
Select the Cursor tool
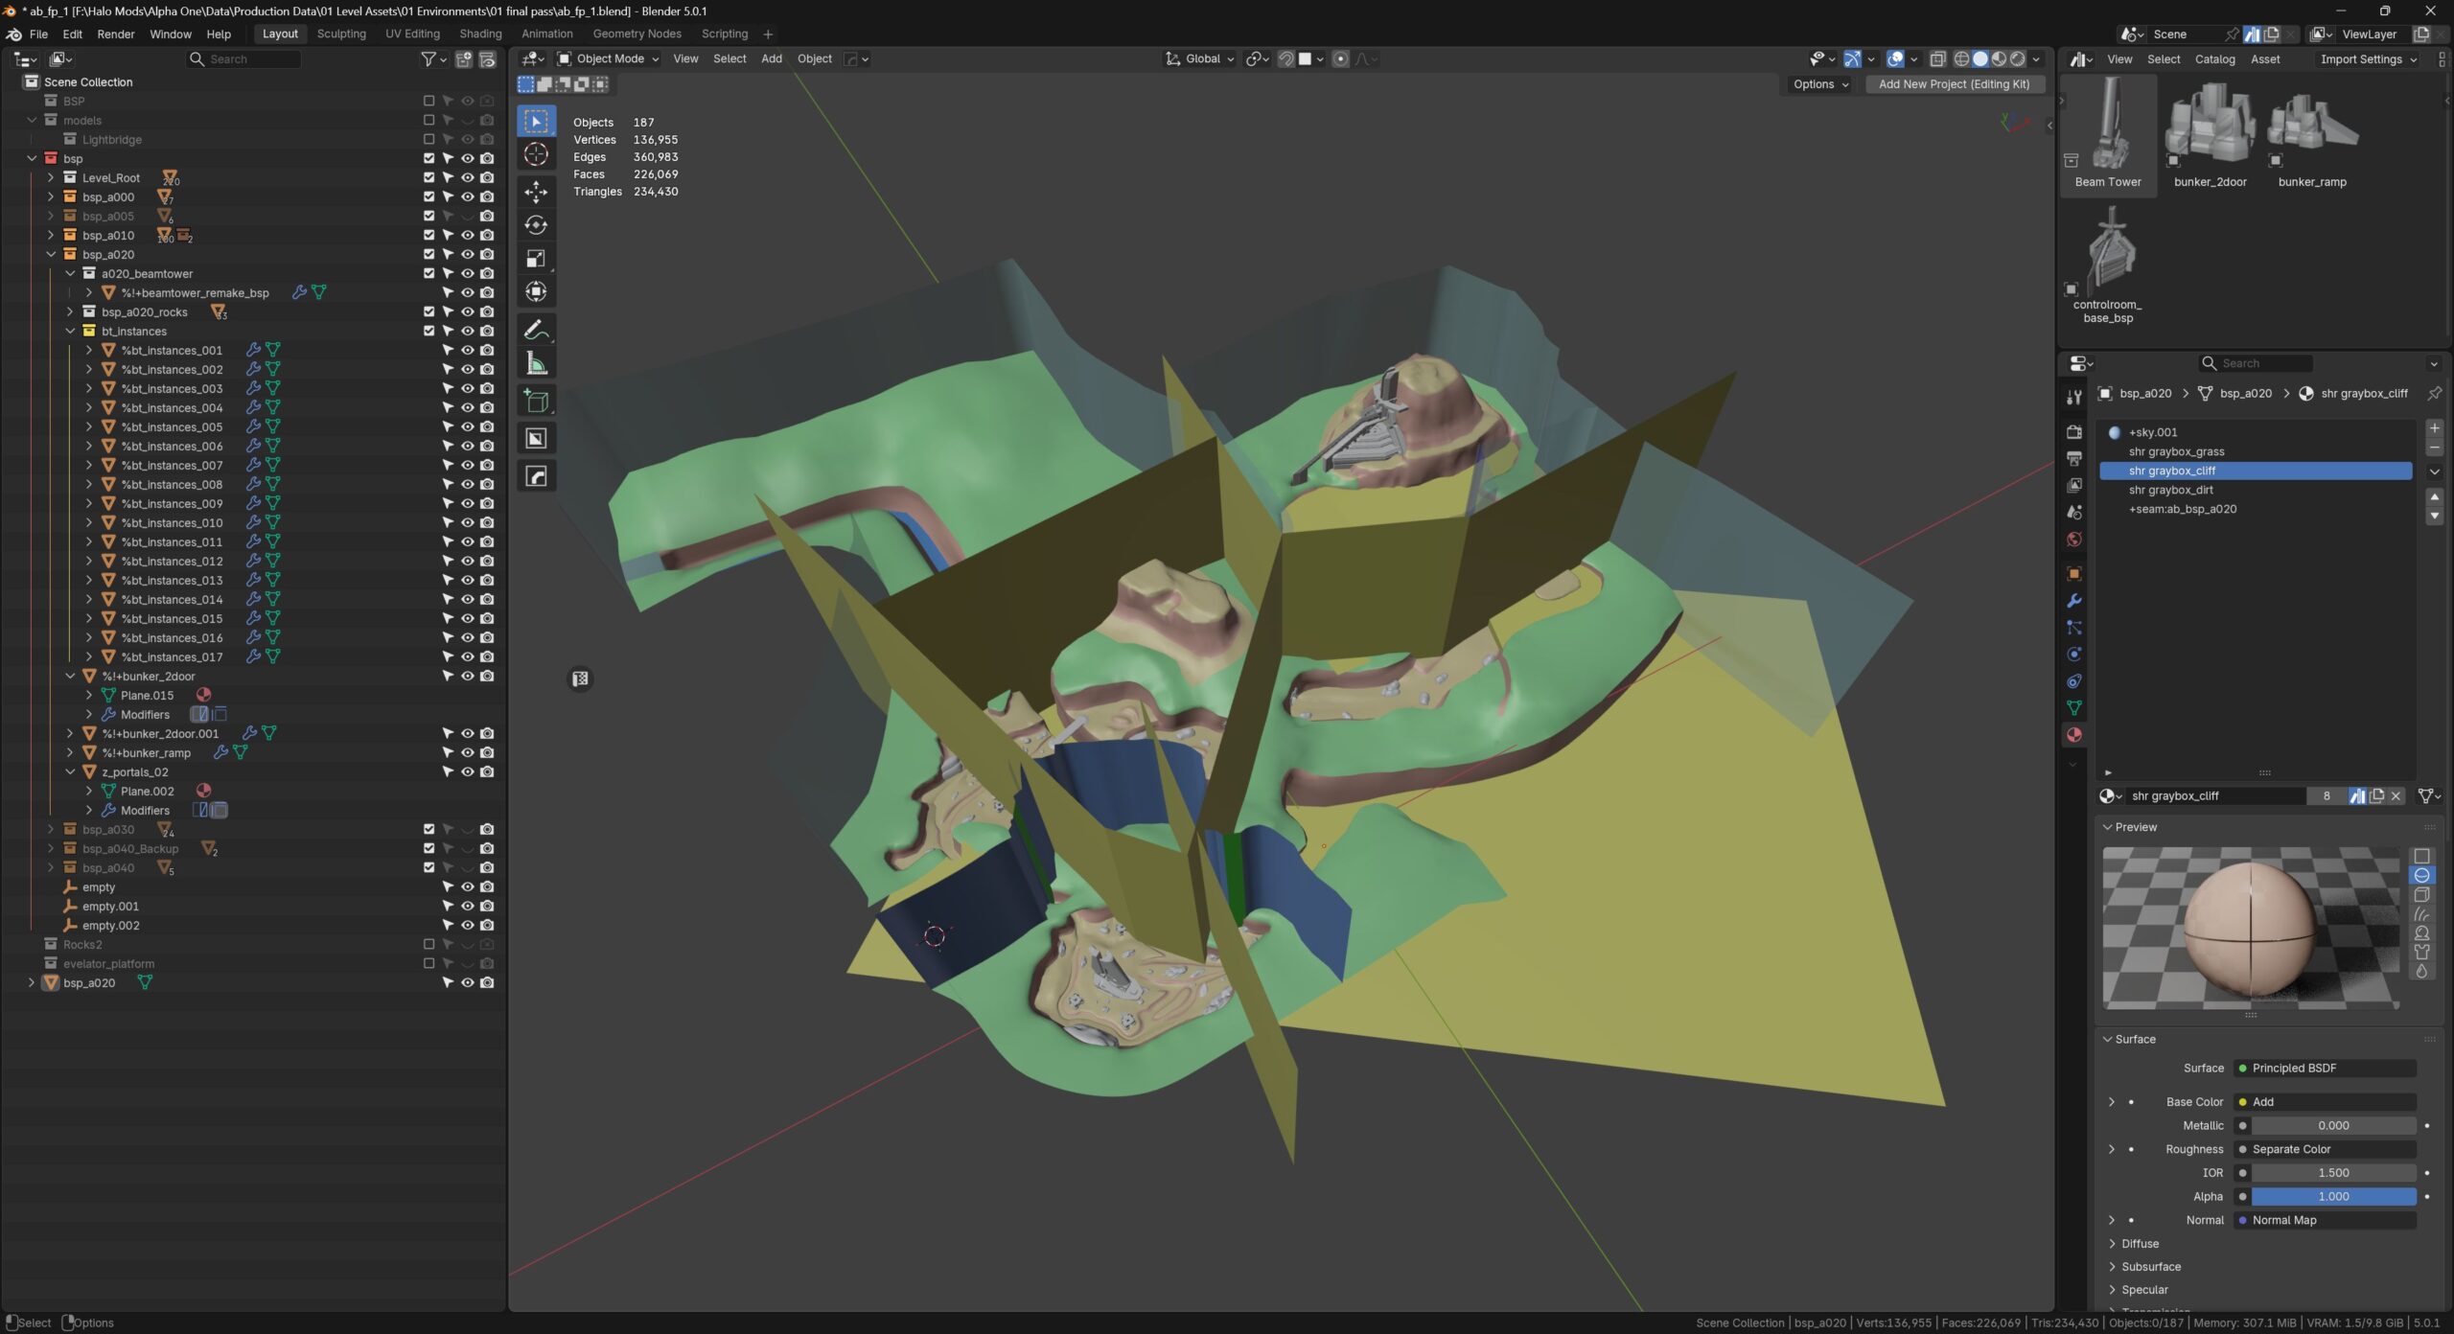tap(536, 154)
